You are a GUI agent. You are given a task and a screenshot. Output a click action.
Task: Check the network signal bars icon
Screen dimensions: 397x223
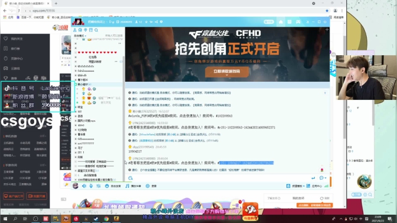point(326,186)
